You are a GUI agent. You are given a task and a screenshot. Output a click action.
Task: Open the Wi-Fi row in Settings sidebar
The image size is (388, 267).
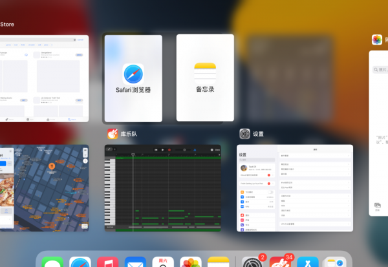point(257,197)
